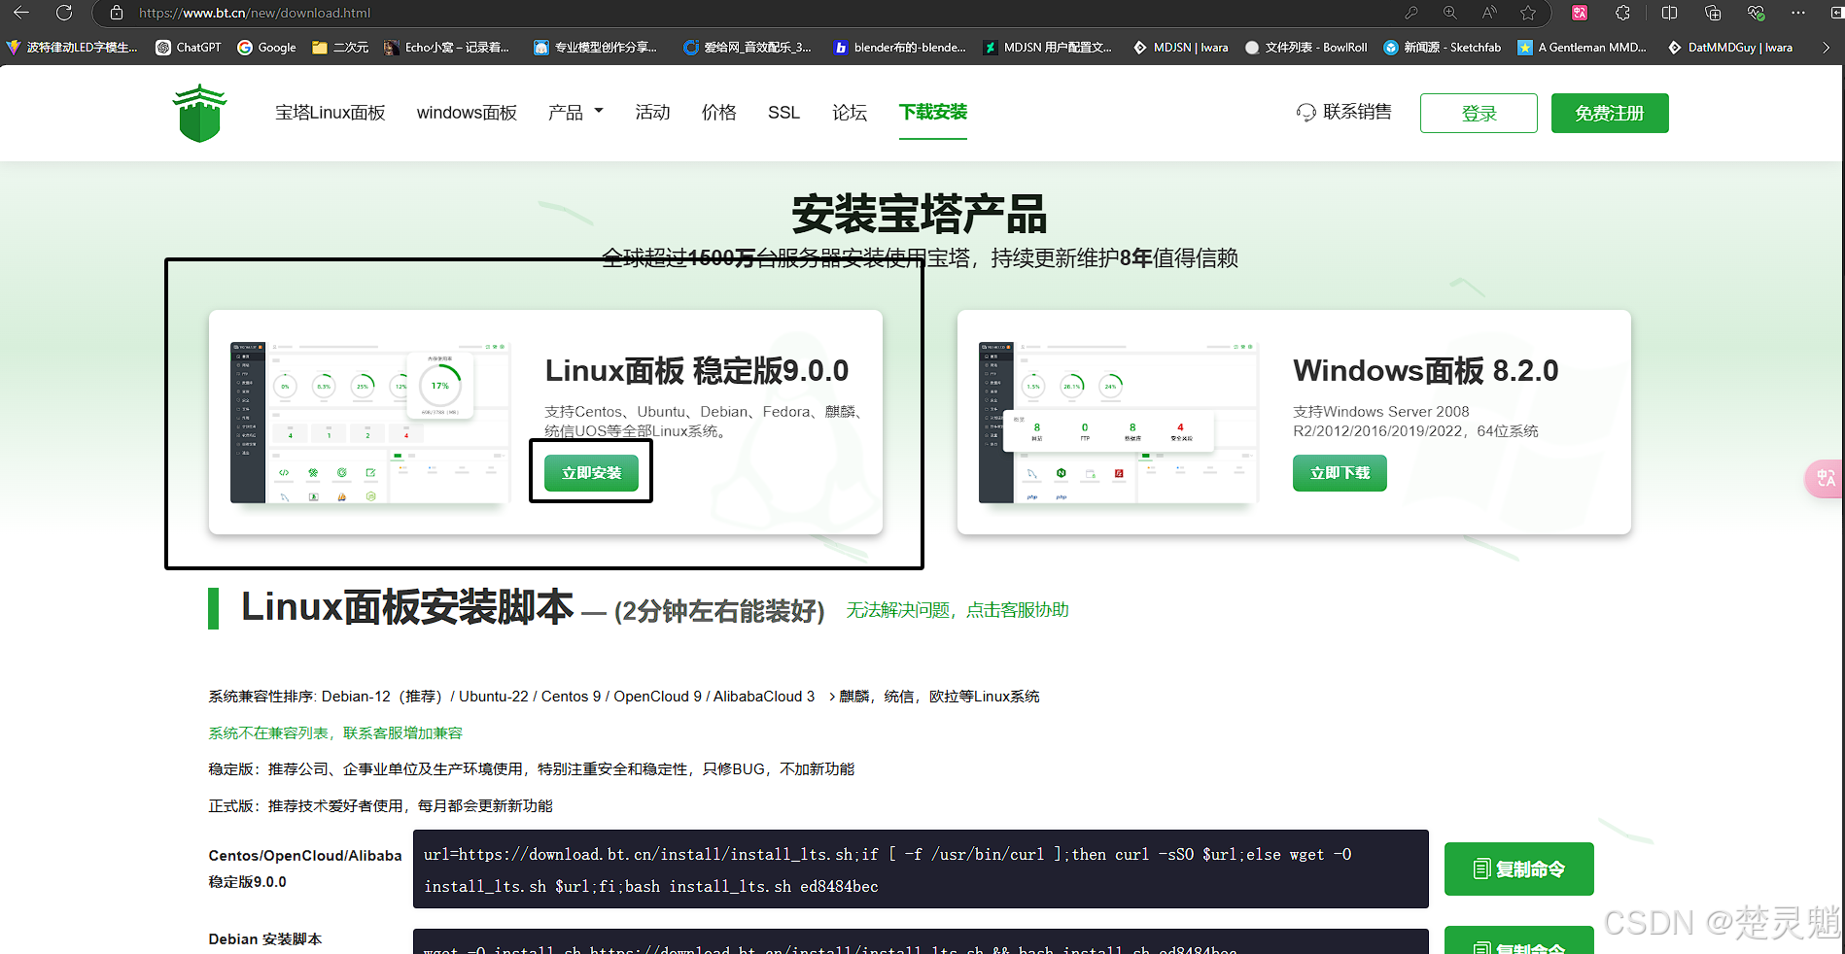Screen dimensions: 1845x954
Task: Click the green 宝塔 castle logo
Action: click(x=200, y=113)
